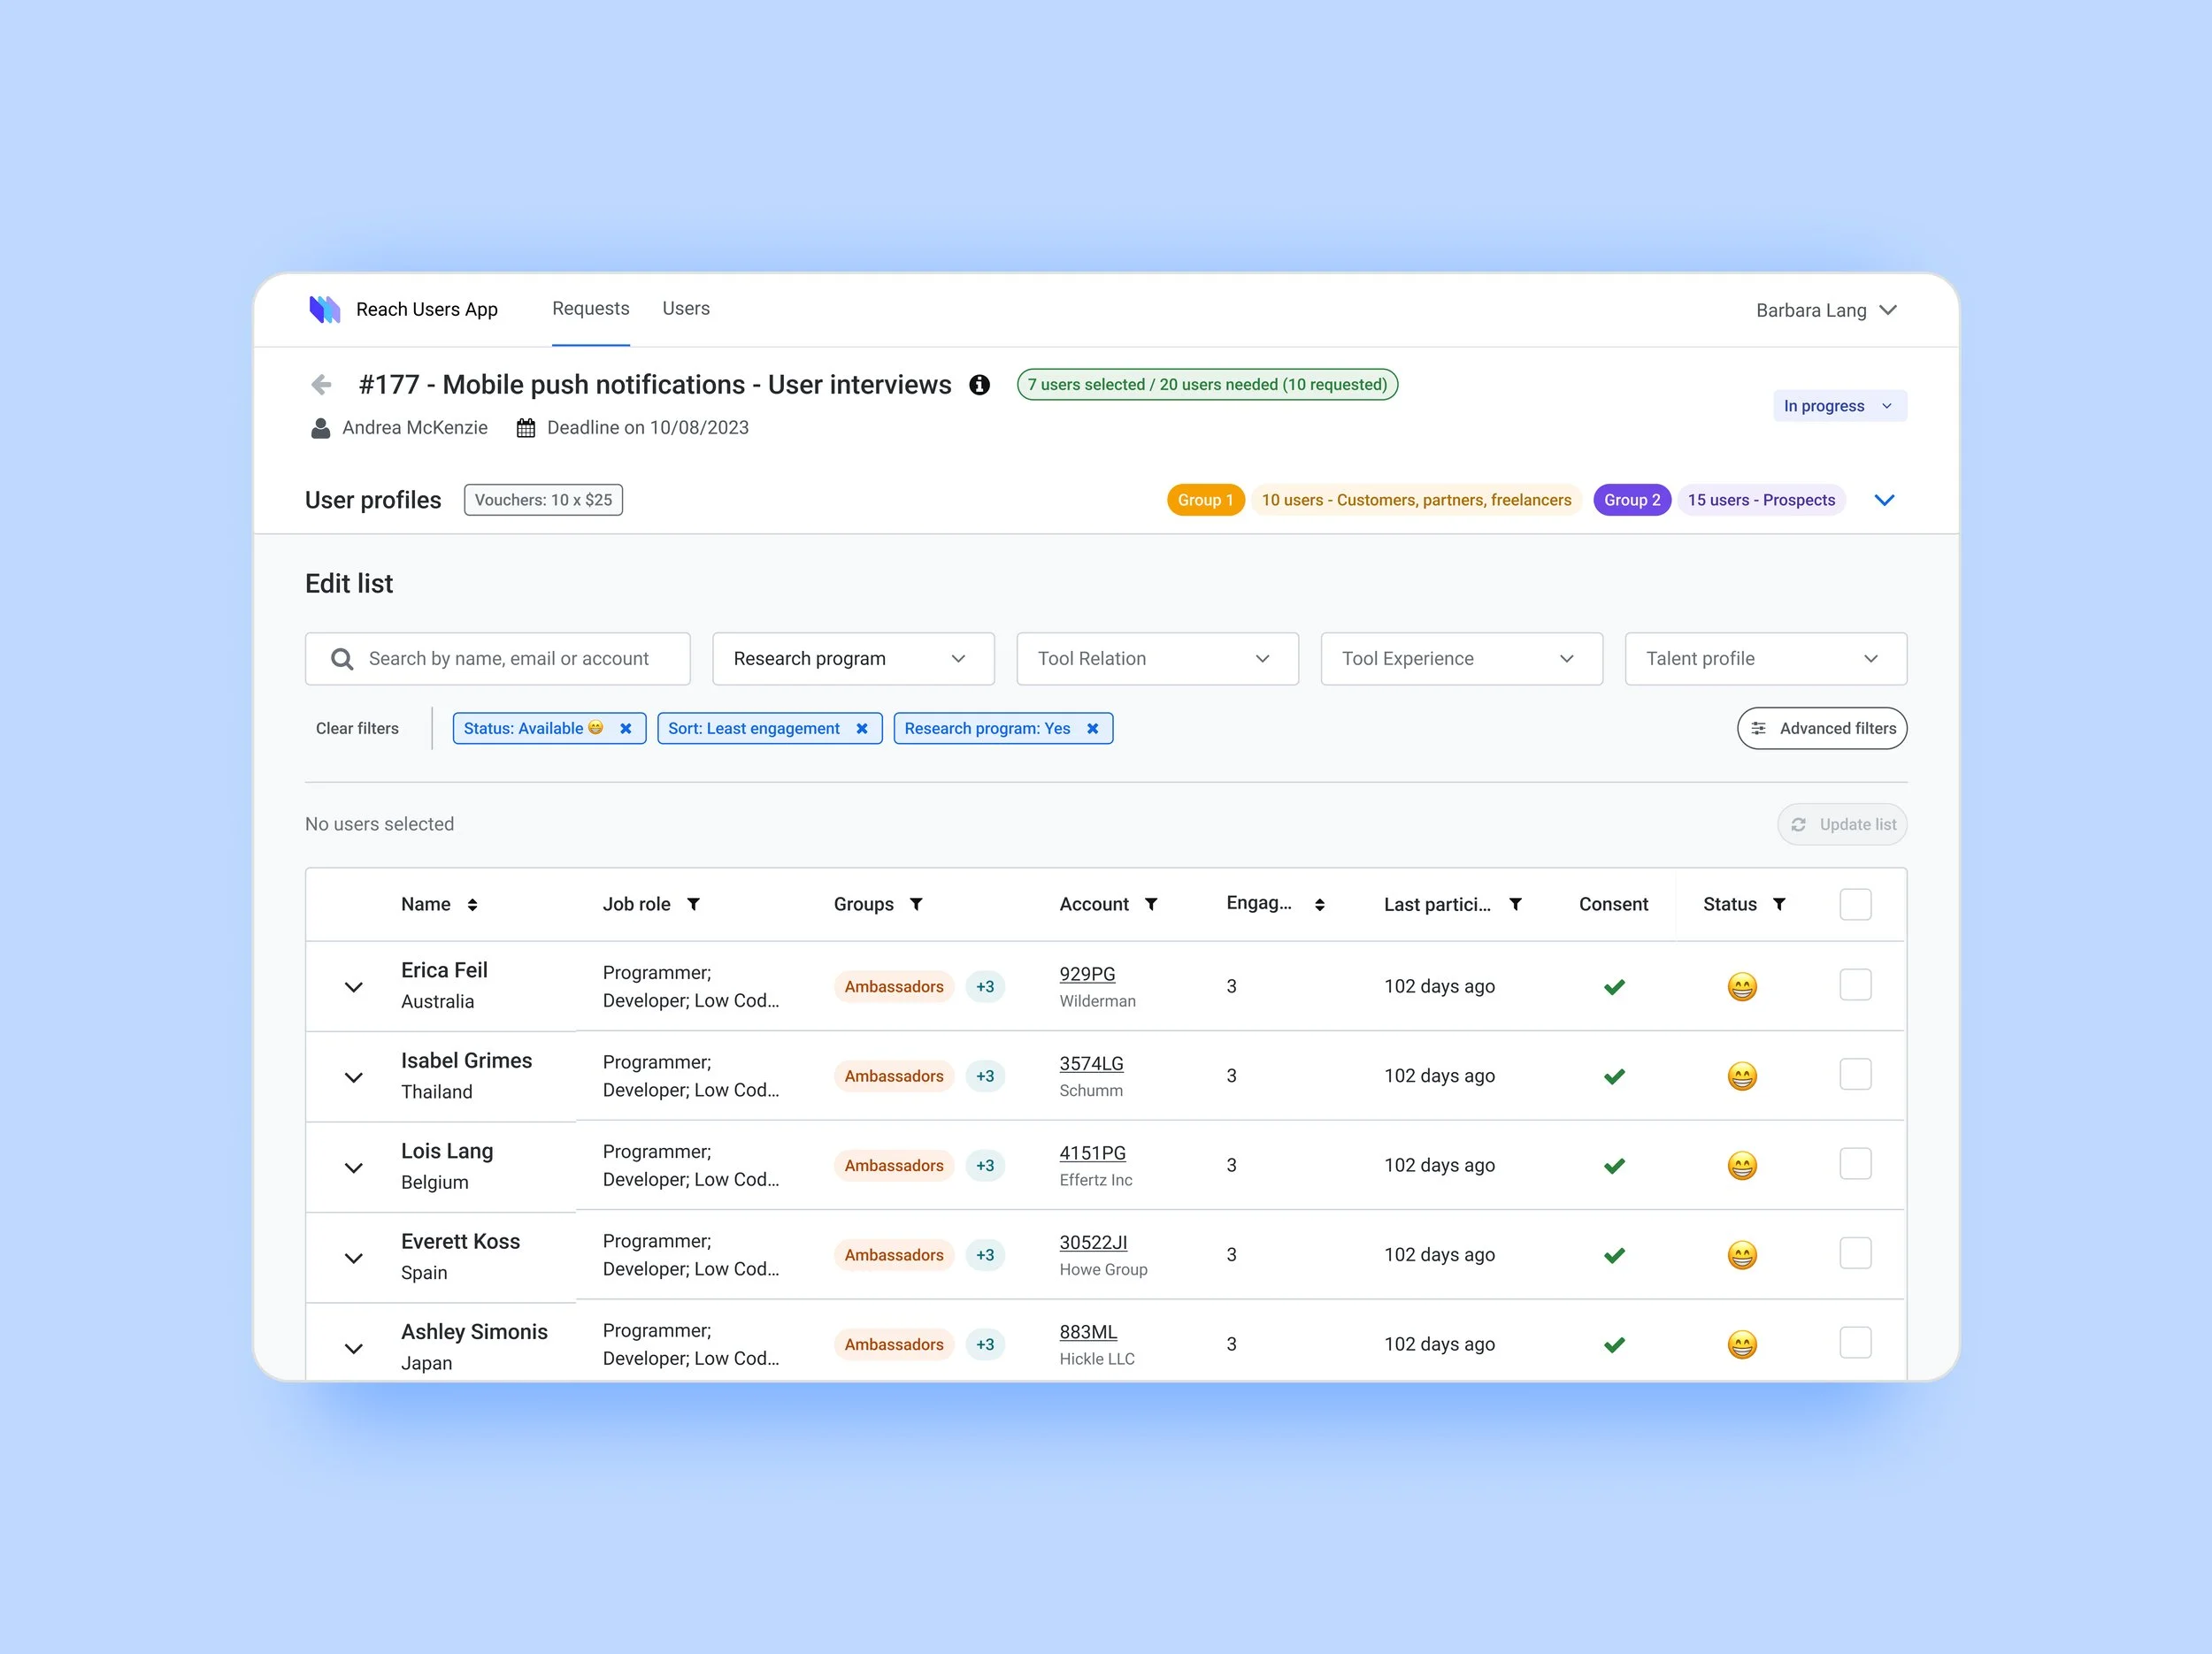Open the Research program dropdown
The height and width of the screenshot is (1654, 2212).
(x=853, y=659)
